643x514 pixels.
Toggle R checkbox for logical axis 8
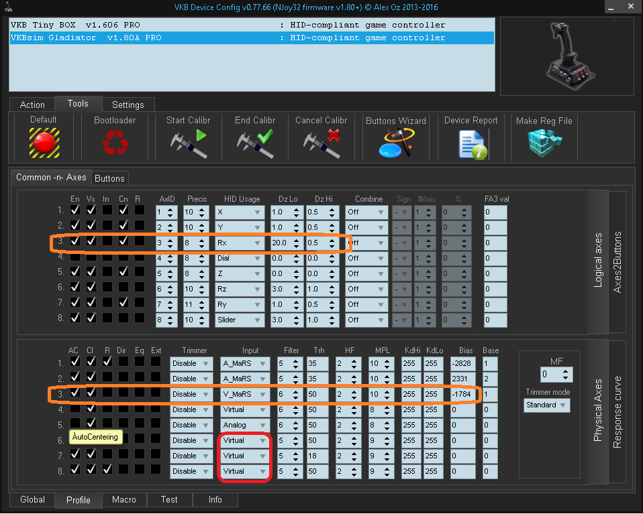pyautogui.click(x=140, y=318)
